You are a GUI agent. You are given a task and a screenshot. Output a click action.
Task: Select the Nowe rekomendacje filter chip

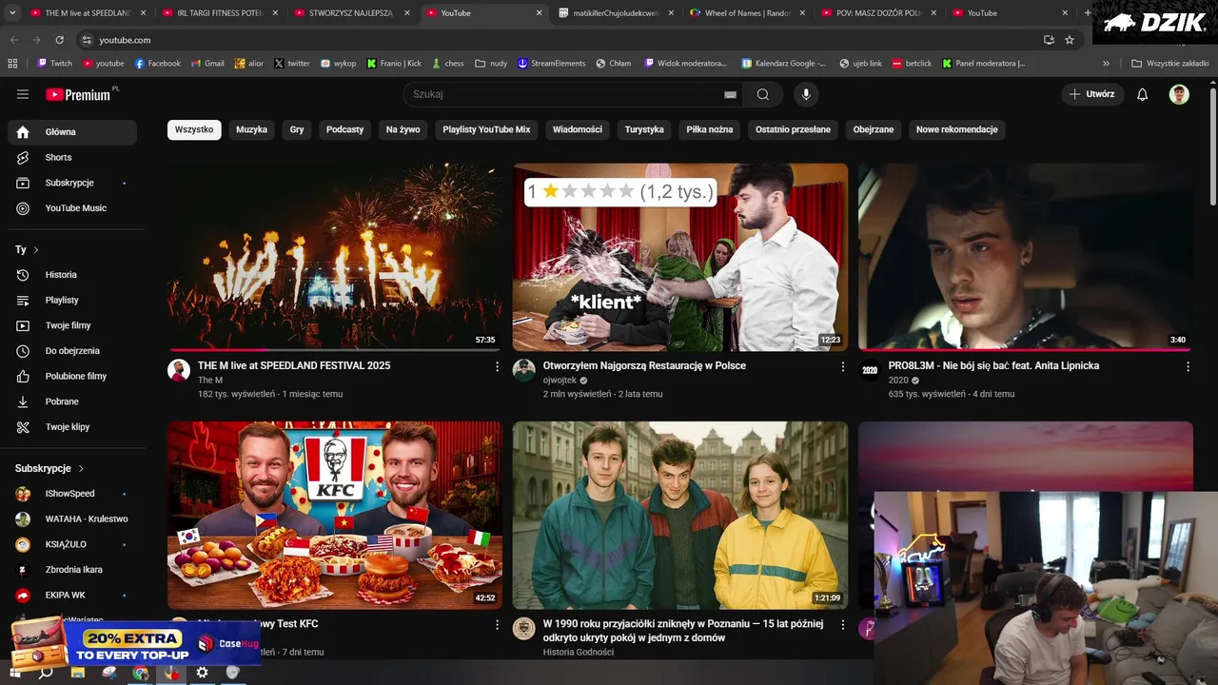[x=956, y=129]
